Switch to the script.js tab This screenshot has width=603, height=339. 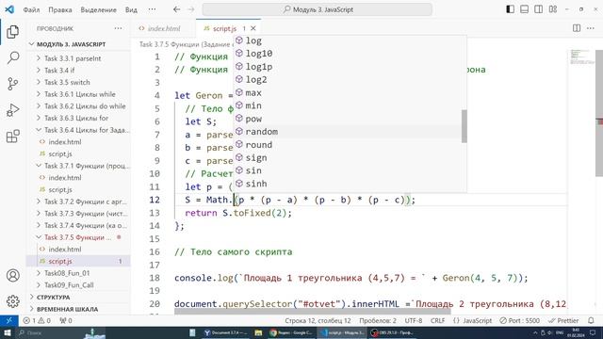[224, 28]
